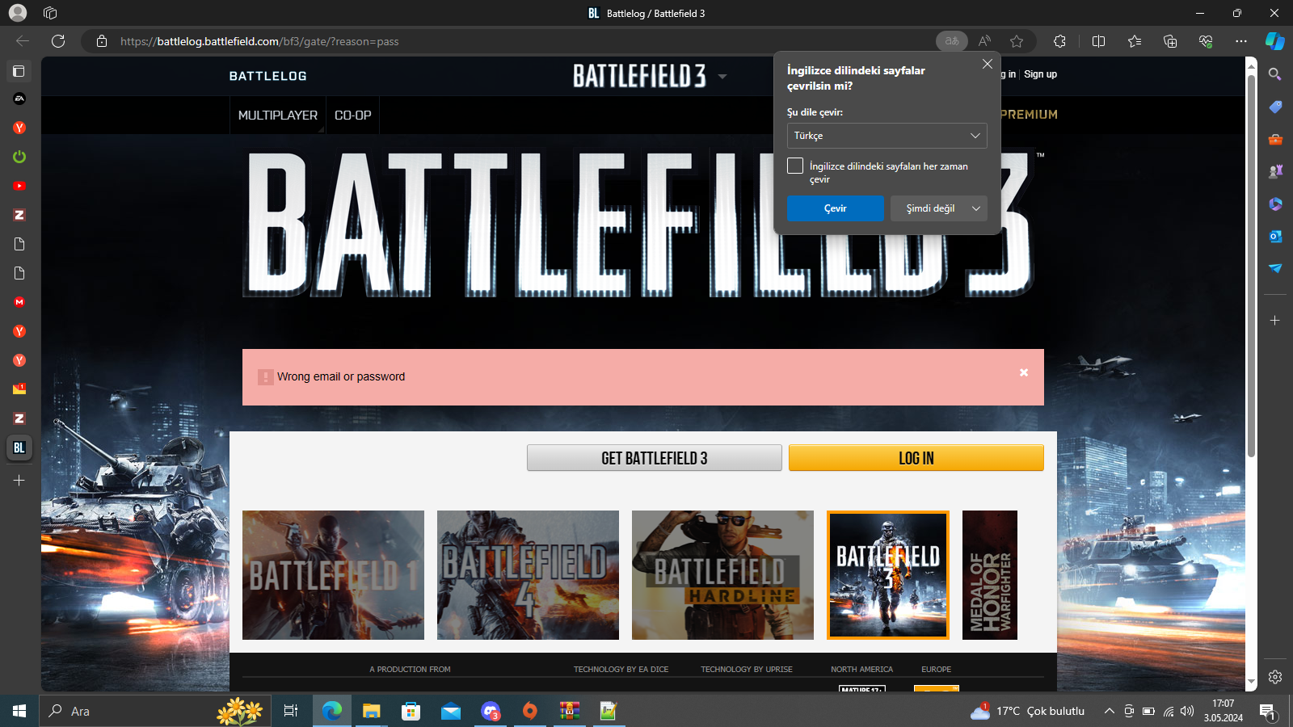Screen dimensions: 1293x727
Task: Enable always translate English pages checkbox
Action: [795, 166]
